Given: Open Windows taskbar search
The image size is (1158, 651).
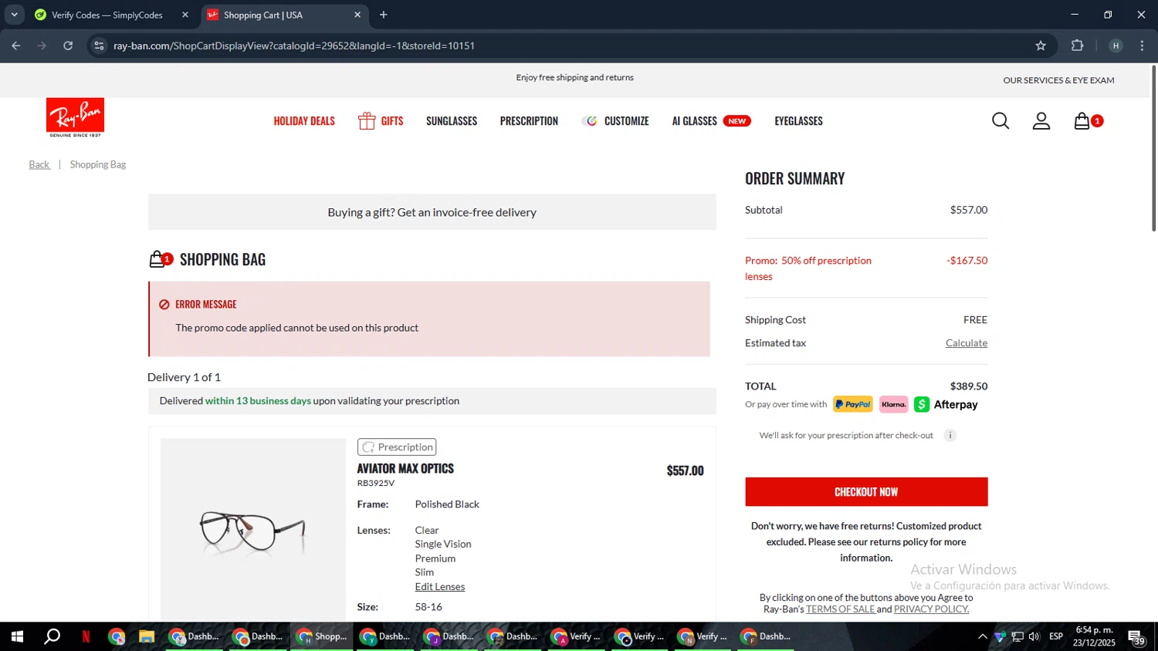Looking at the screenshot, I should pyautogui.click(x=52, y=636).
